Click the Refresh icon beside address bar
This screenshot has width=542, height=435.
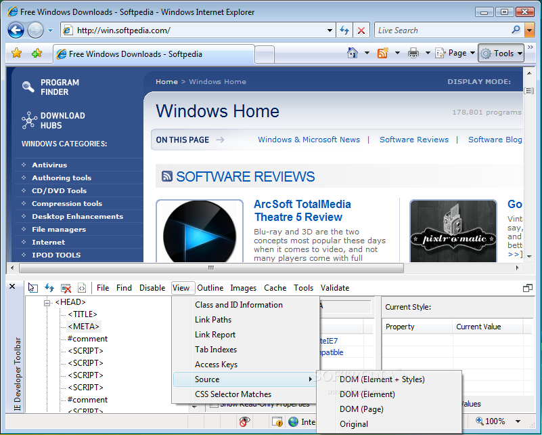(x=344, y=30)
